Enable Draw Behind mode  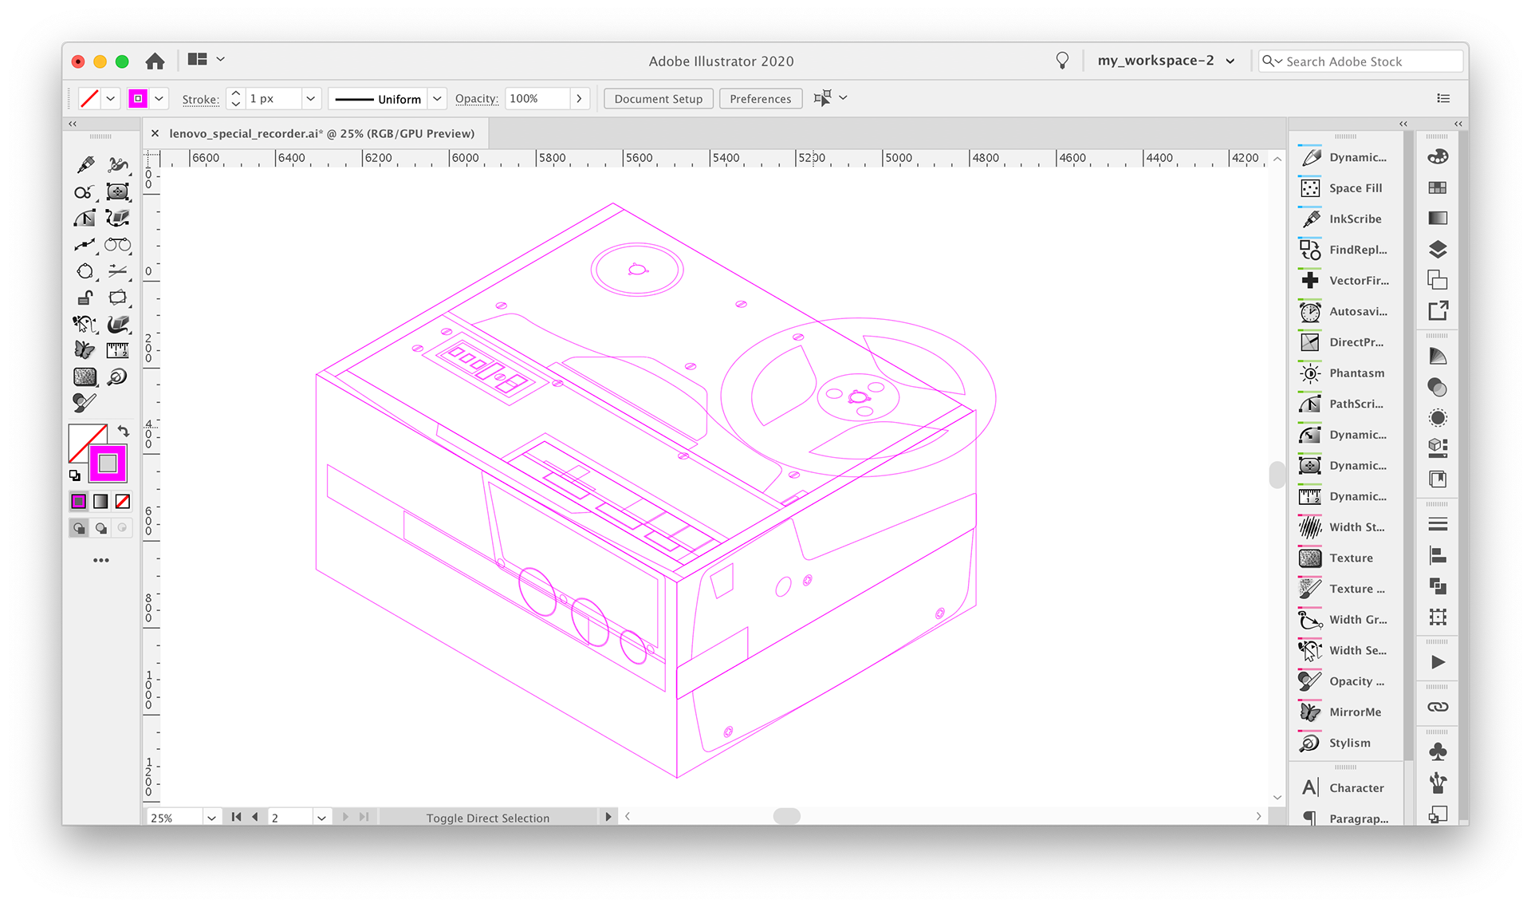tap(100, 528)
